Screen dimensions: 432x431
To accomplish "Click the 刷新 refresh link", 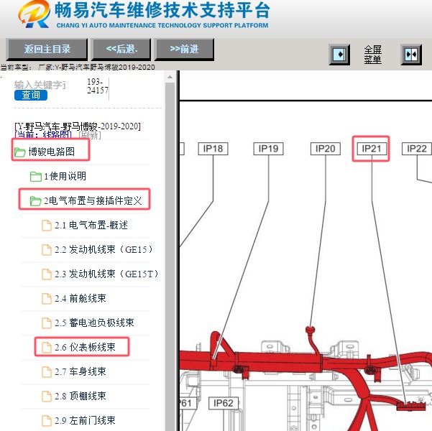I will point(90,135).
